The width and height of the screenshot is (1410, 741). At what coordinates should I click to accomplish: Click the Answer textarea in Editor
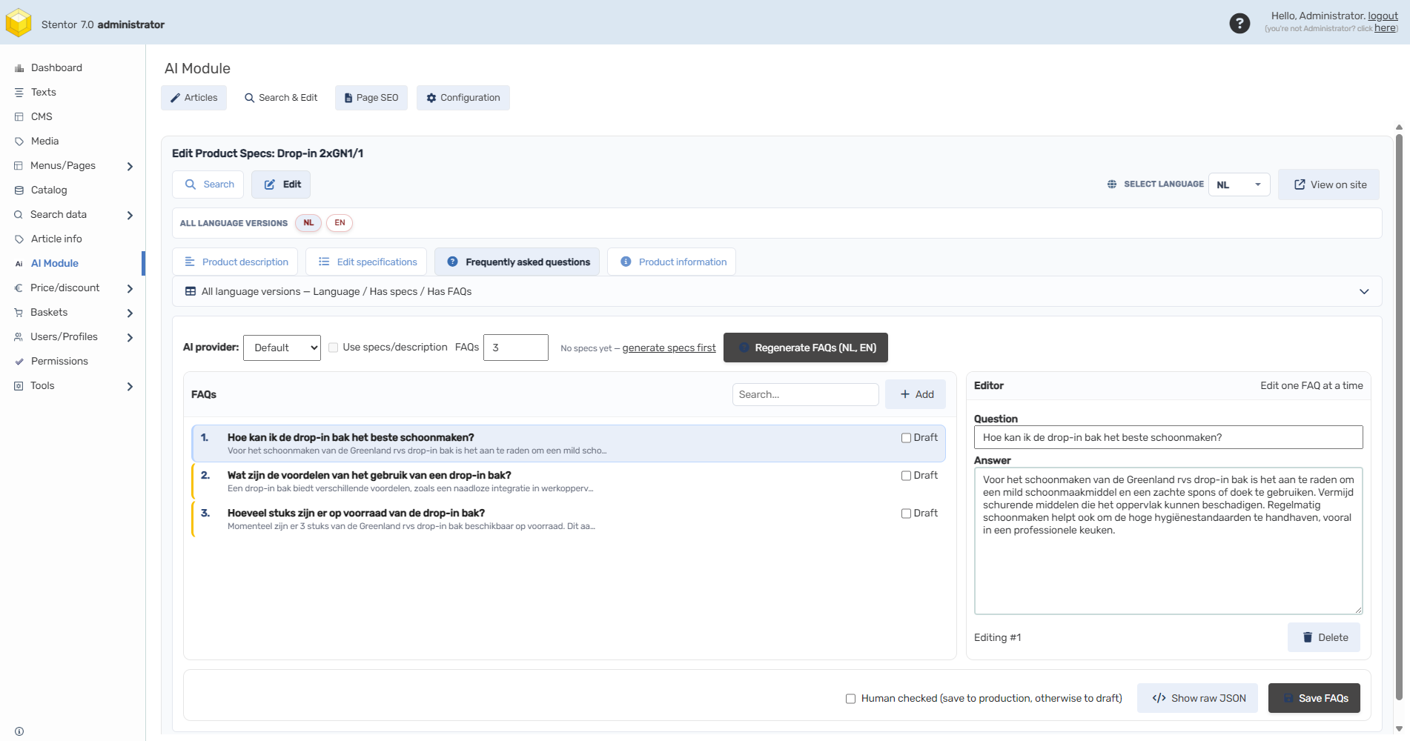point(1168,541)
